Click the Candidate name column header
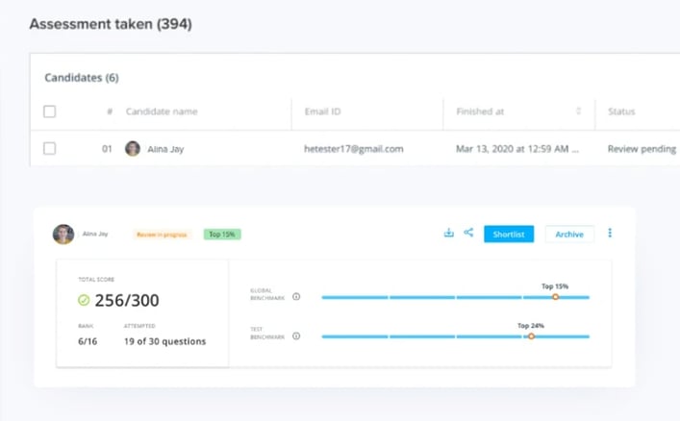Image resolution: width=680 pixels, height=421 pixels. tap(162, 111)
